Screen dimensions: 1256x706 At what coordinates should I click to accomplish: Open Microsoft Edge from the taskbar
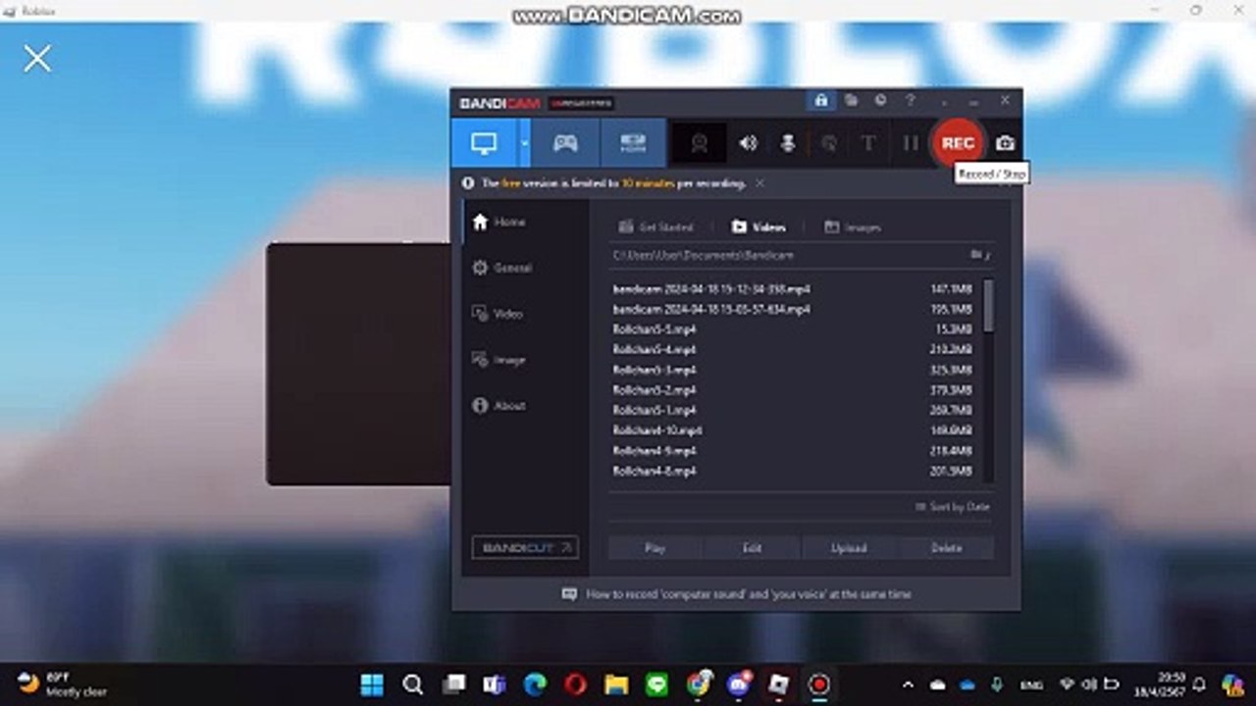pos(535,683)
